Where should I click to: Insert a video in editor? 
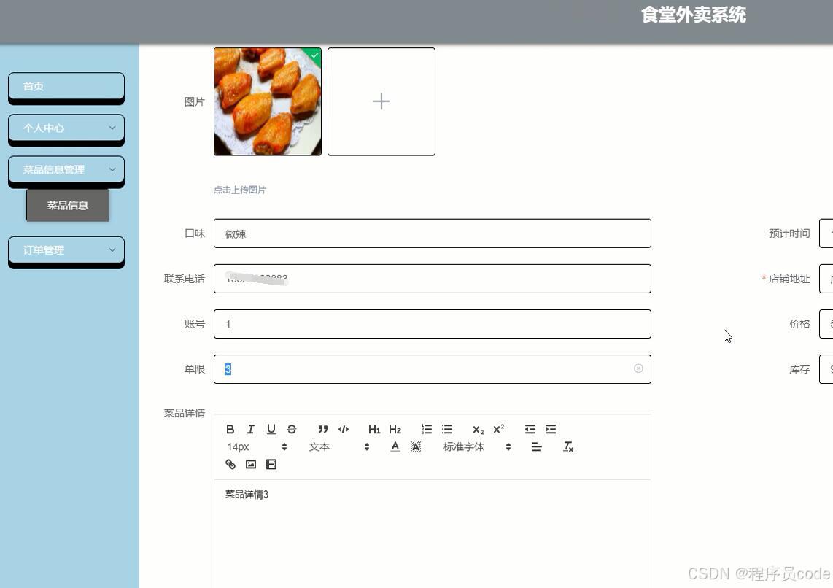point(271,464)
